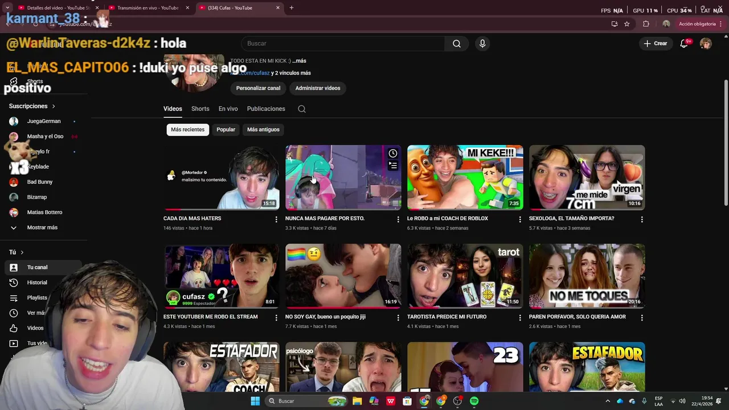Open WPS Office from taskbar

(x=391, y=401)
